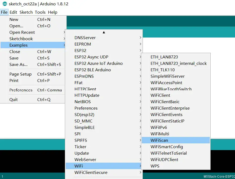Open the highlighted WiFiScan example

(x=176, y=140)
